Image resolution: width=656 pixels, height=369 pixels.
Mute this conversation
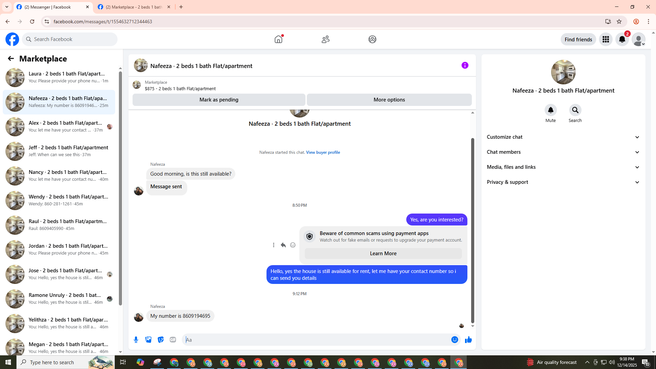pyautogui.click(x=550, y=110)
